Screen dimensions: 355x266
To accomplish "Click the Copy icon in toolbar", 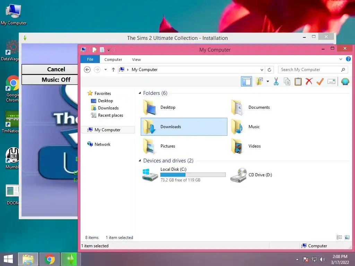I will tap(287, 81).
